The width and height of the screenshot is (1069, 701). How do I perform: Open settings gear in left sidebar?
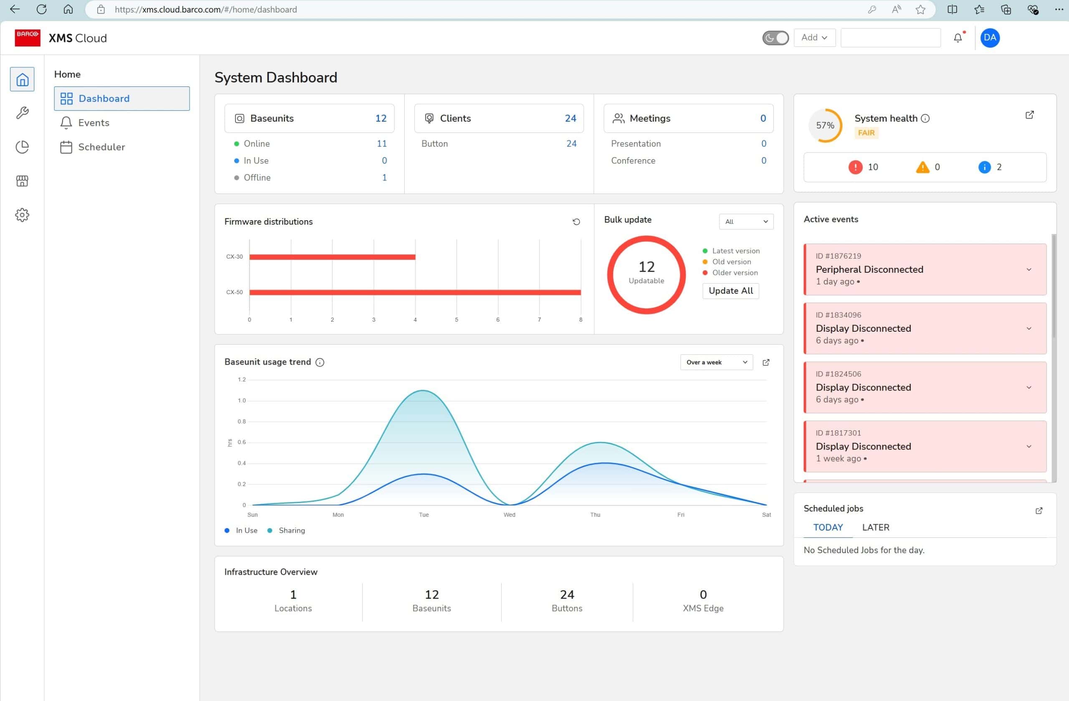[22, 215]
